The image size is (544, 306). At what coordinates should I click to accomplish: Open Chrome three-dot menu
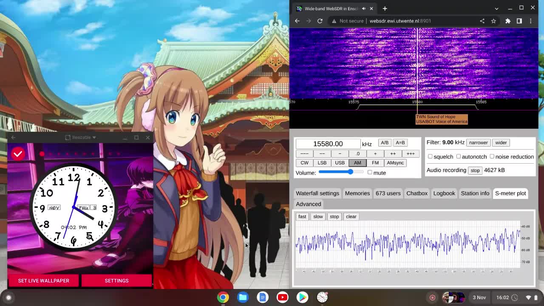(530, 21)
